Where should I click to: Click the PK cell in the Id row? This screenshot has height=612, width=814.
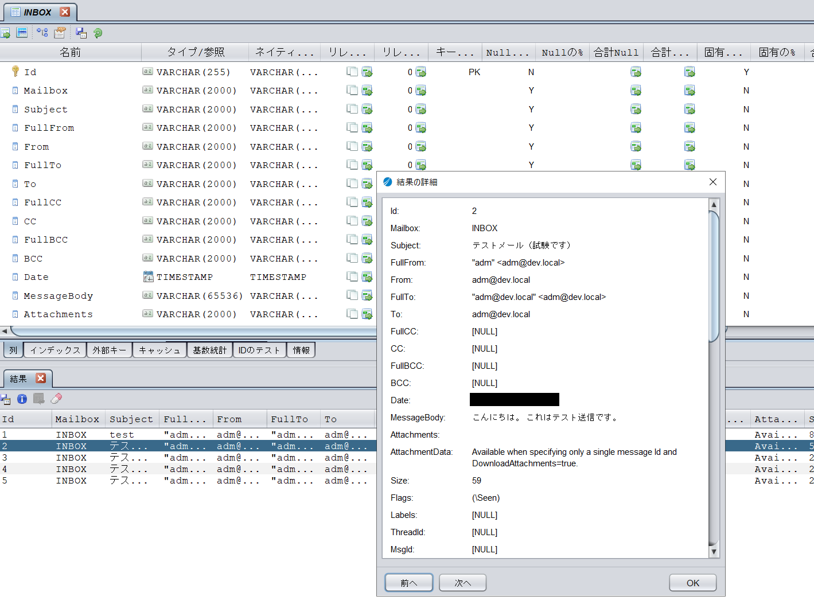click(474, 72)
